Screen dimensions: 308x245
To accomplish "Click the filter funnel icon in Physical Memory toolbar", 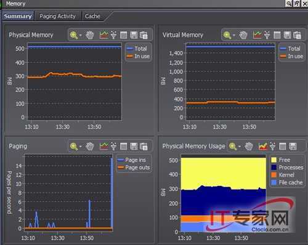I will (113, 35).
